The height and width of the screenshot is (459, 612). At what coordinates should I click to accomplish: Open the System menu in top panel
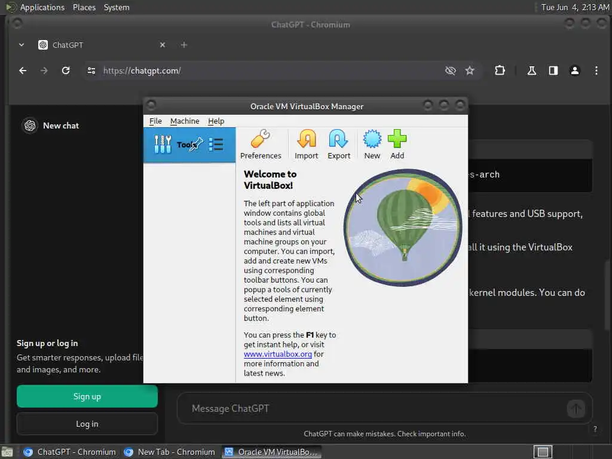coord(117,7)
